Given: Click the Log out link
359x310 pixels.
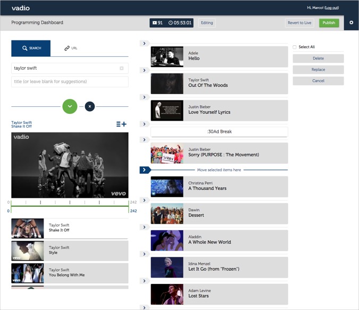Looking at the screenshot, I should point(331,8).
